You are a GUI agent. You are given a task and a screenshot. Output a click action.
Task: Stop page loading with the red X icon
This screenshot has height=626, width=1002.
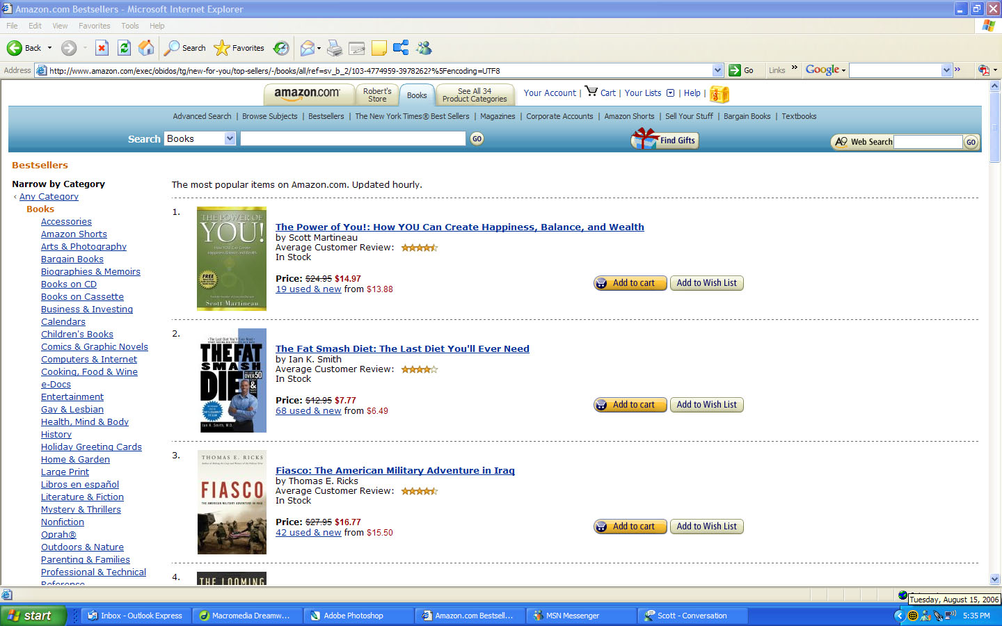tap(102, 48)
